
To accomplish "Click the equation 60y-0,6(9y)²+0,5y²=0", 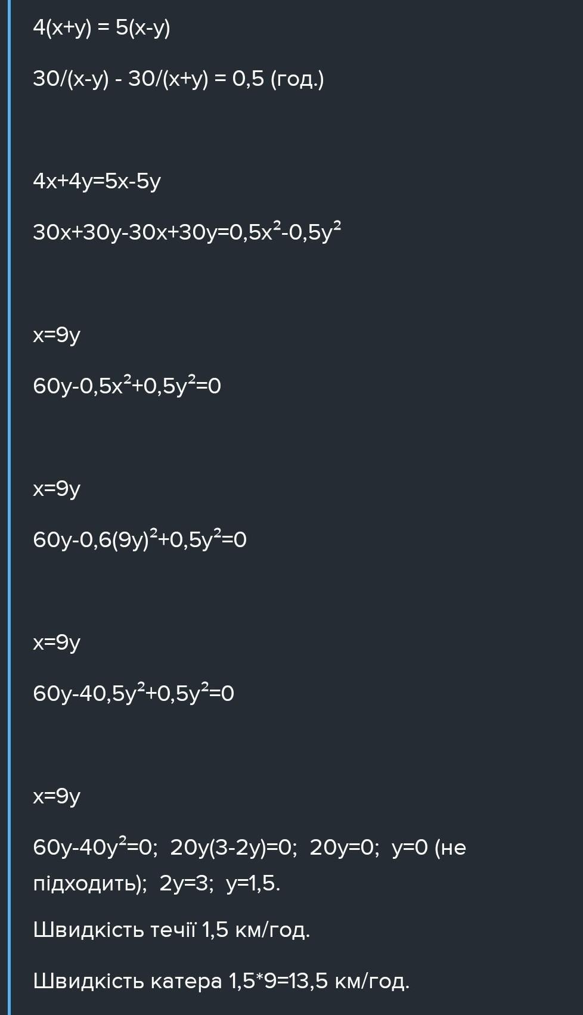I will [139, 539].
